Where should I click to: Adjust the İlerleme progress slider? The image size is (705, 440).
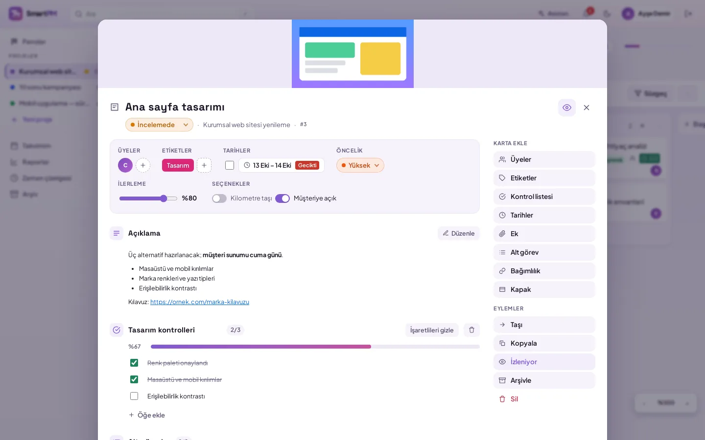[148, 198]
